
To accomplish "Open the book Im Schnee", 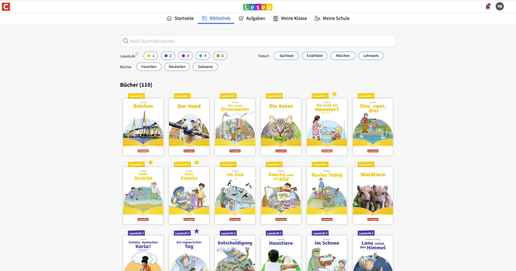I will point(327,253).
